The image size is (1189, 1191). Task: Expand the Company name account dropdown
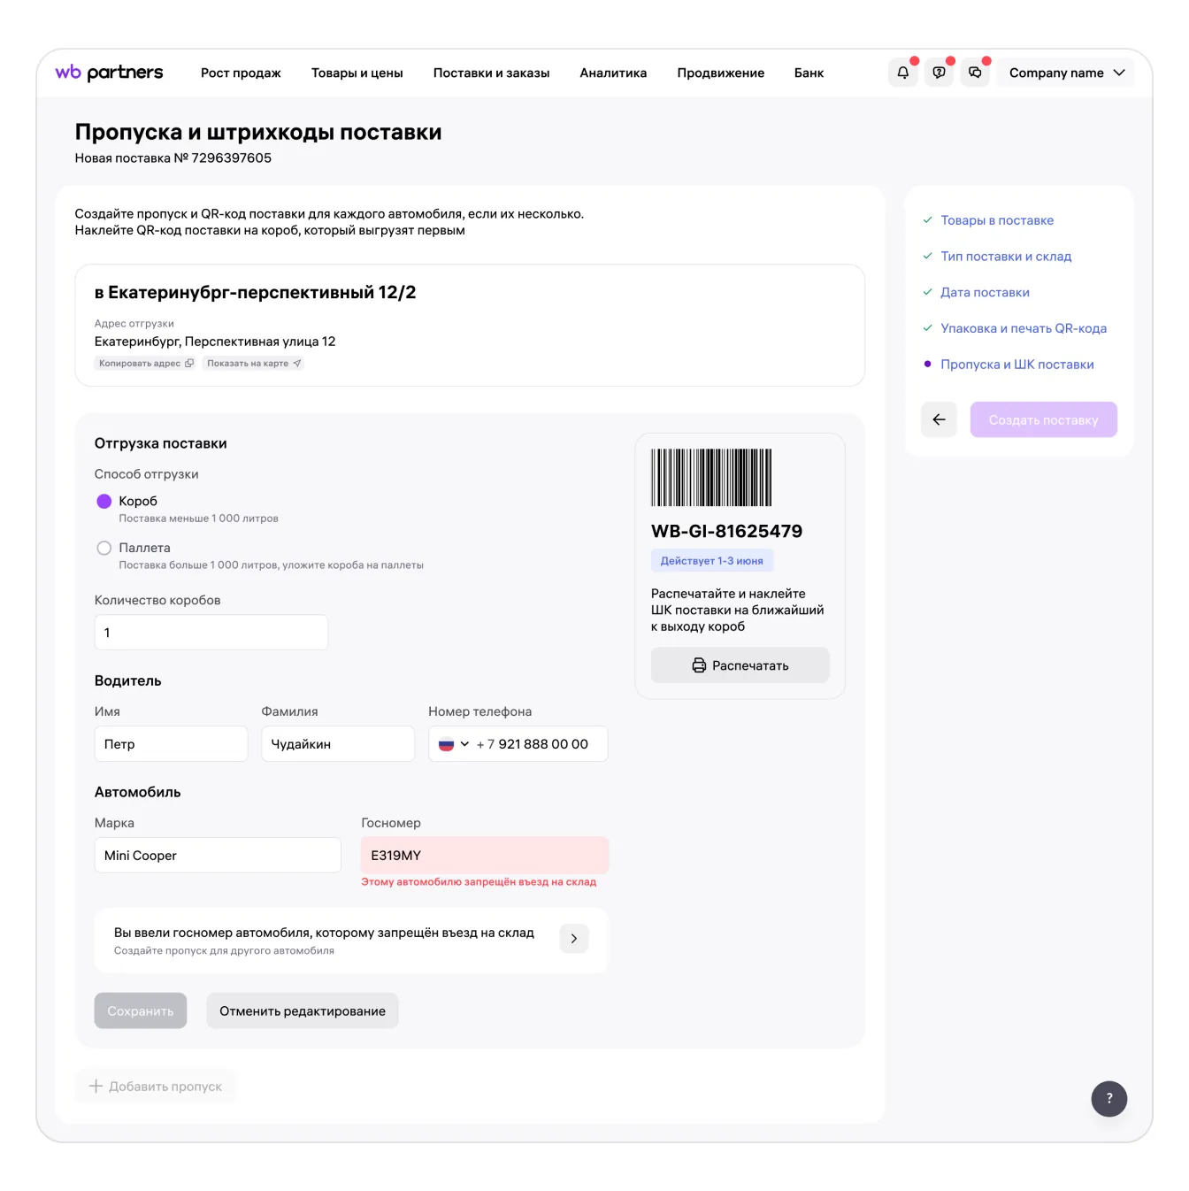[1066, 73]
